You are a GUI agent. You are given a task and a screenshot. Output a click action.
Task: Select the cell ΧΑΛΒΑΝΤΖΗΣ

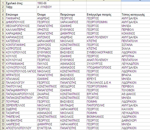point(21,120)
